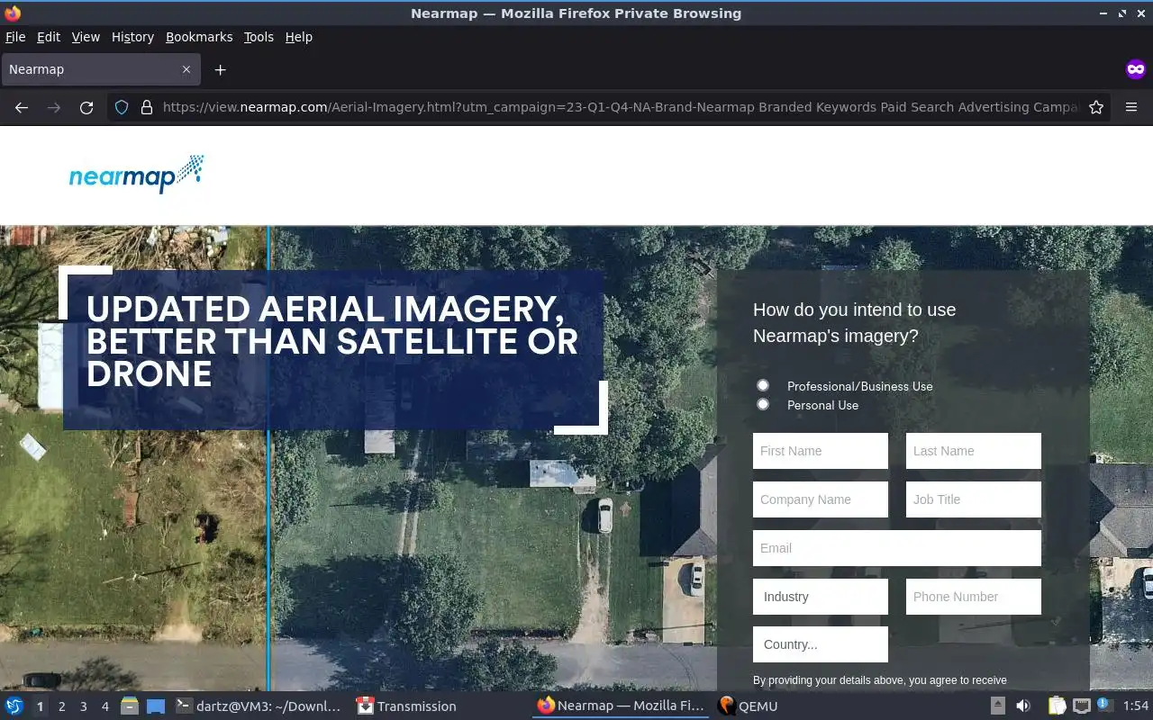Click the Email input field
The width and height of the screenshot is (1153, 720).
tap(897, 548)
